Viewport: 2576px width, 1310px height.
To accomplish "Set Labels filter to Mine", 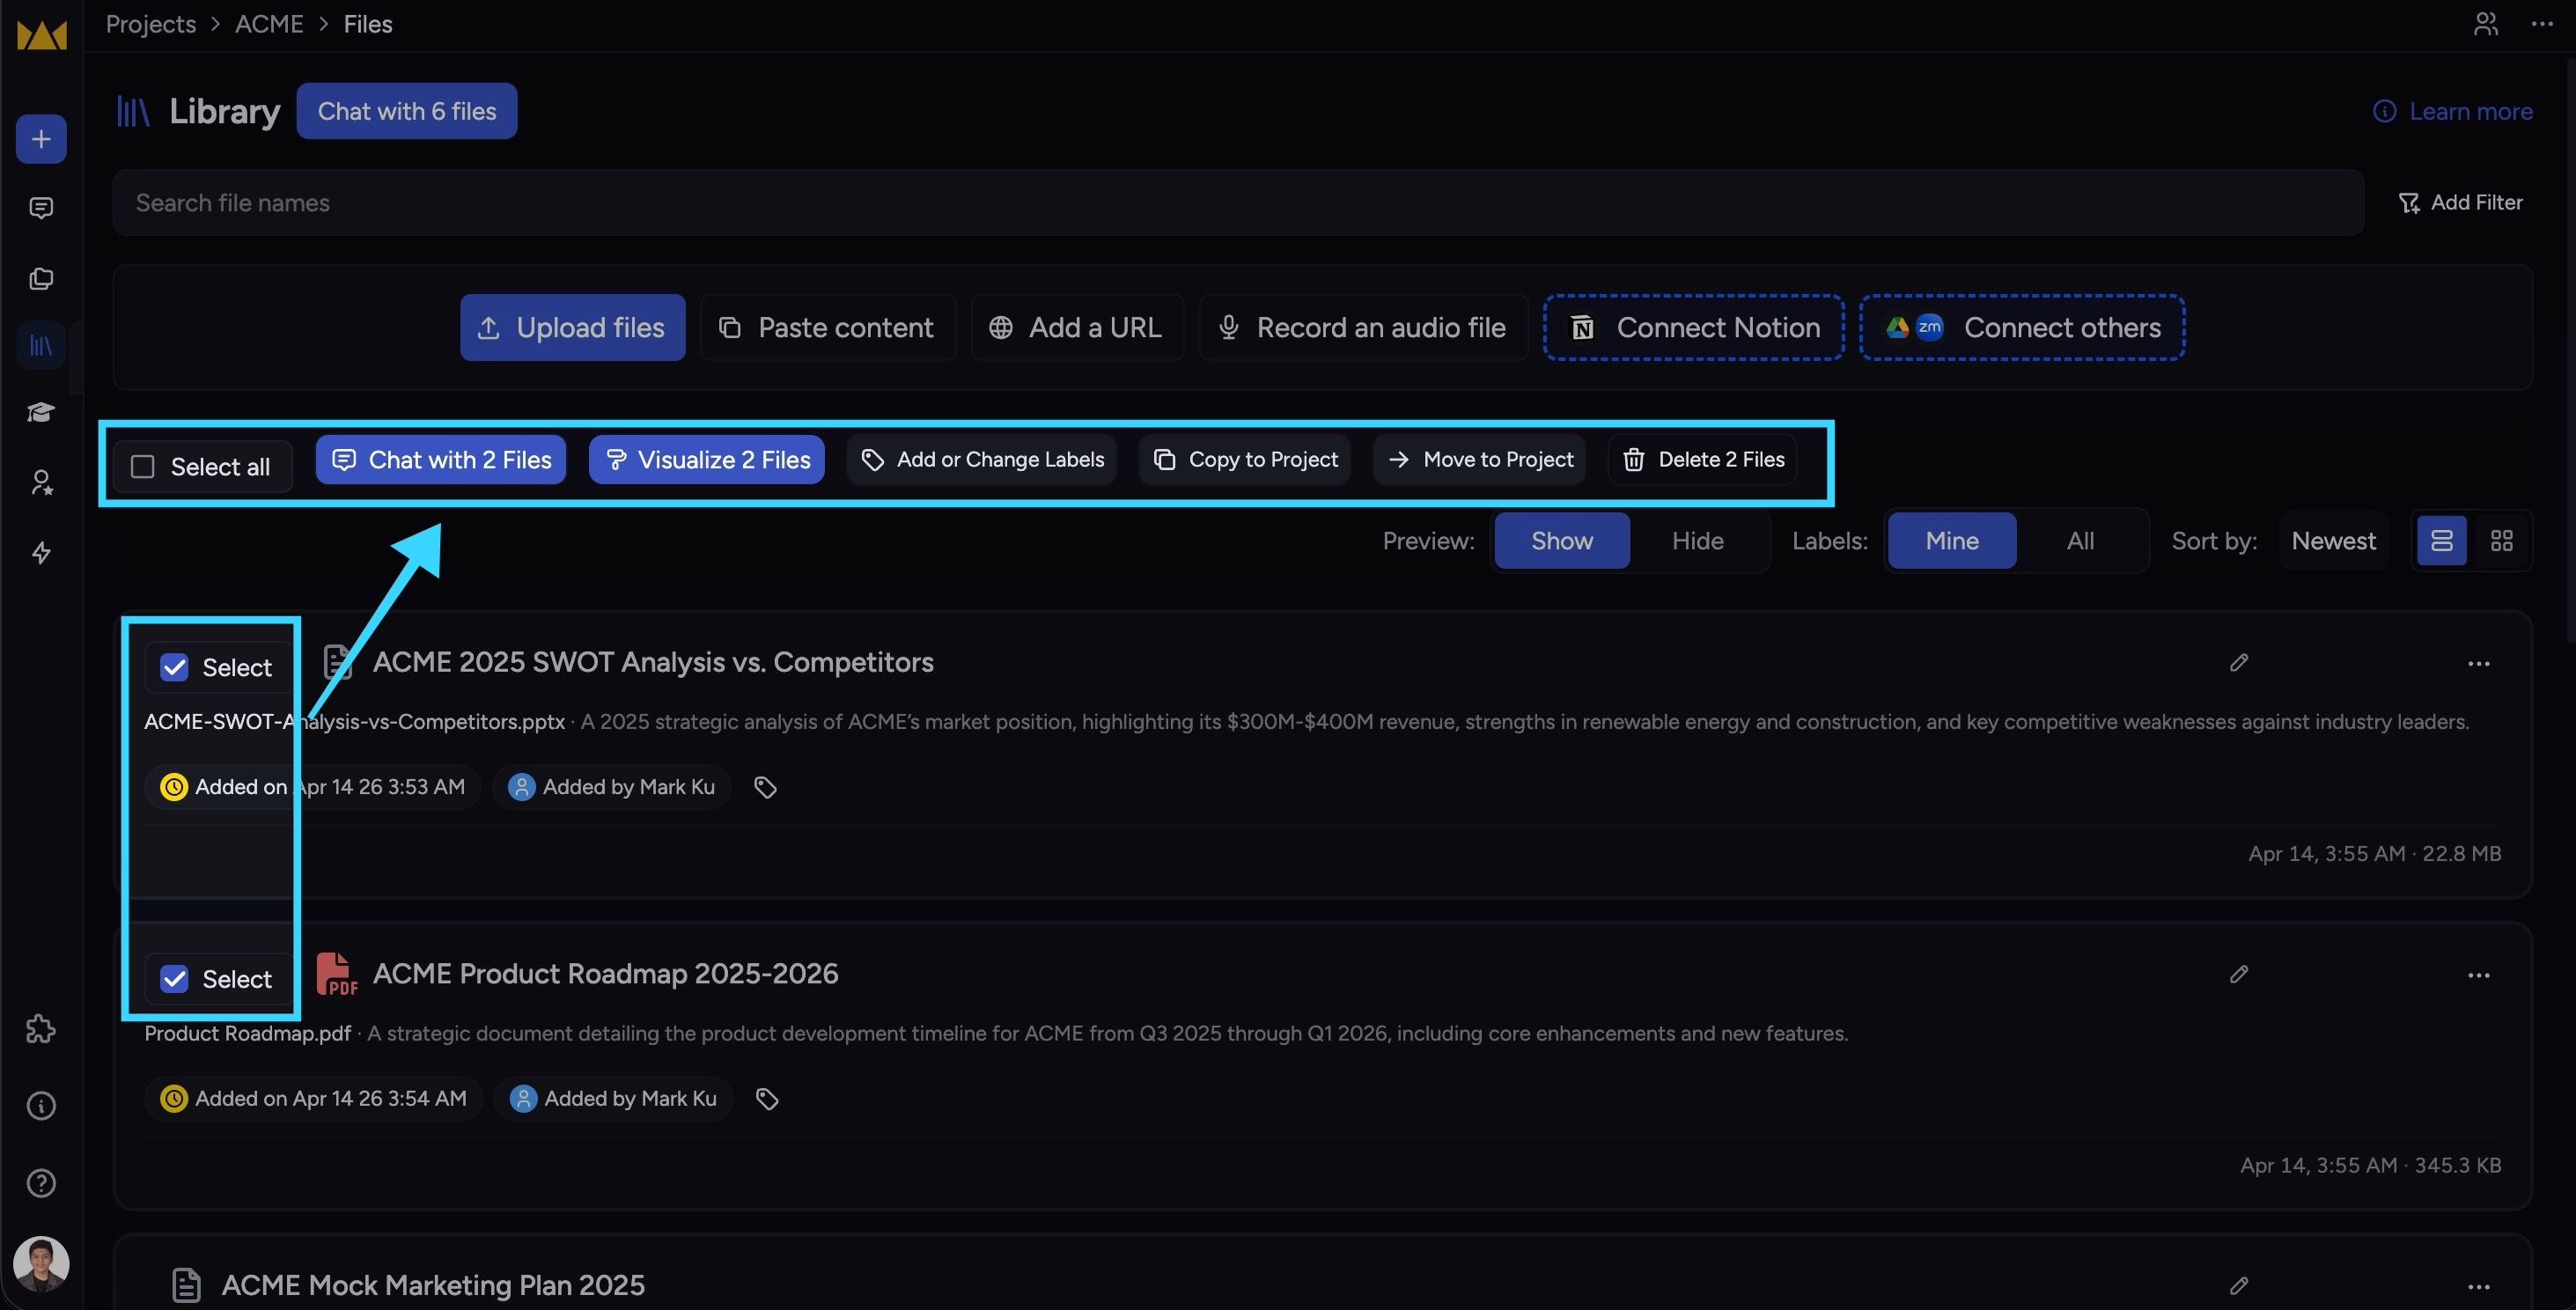I will [1952, 541].
